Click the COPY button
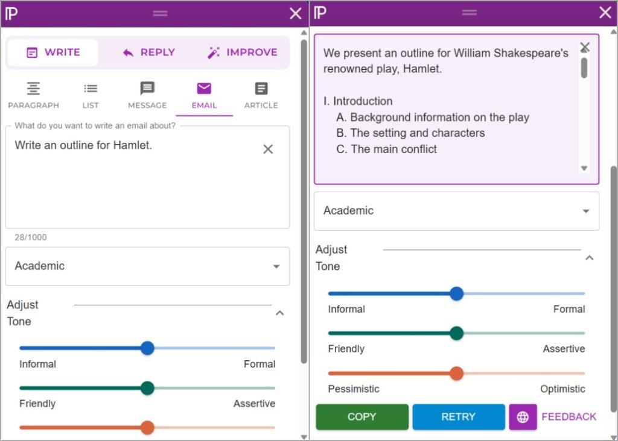 pyautogui.click(x=362, y=417)
